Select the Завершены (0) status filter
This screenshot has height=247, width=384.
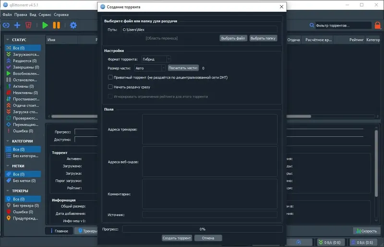pyautogui.click(x=23, y=67)
